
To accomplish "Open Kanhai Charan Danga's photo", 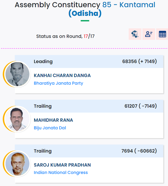I will pyautogui.click(x=17, y=74).
